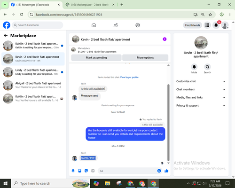Send a thumbs-up like
This screenshot has width=235, height=188.
[x=166, y=171]
